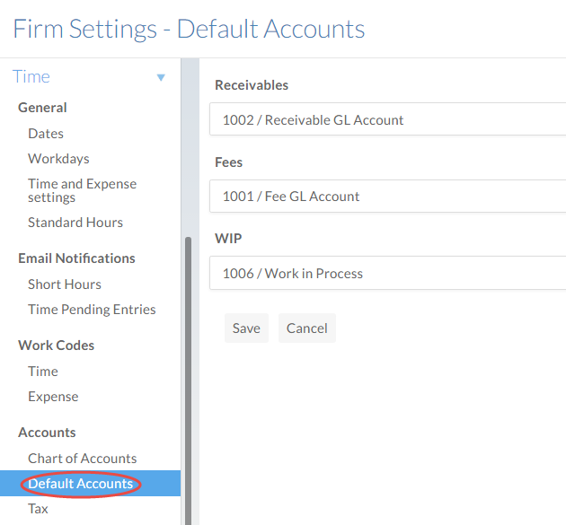
Task: Go to Workdays settings
Action: click(x=58, y=158)
